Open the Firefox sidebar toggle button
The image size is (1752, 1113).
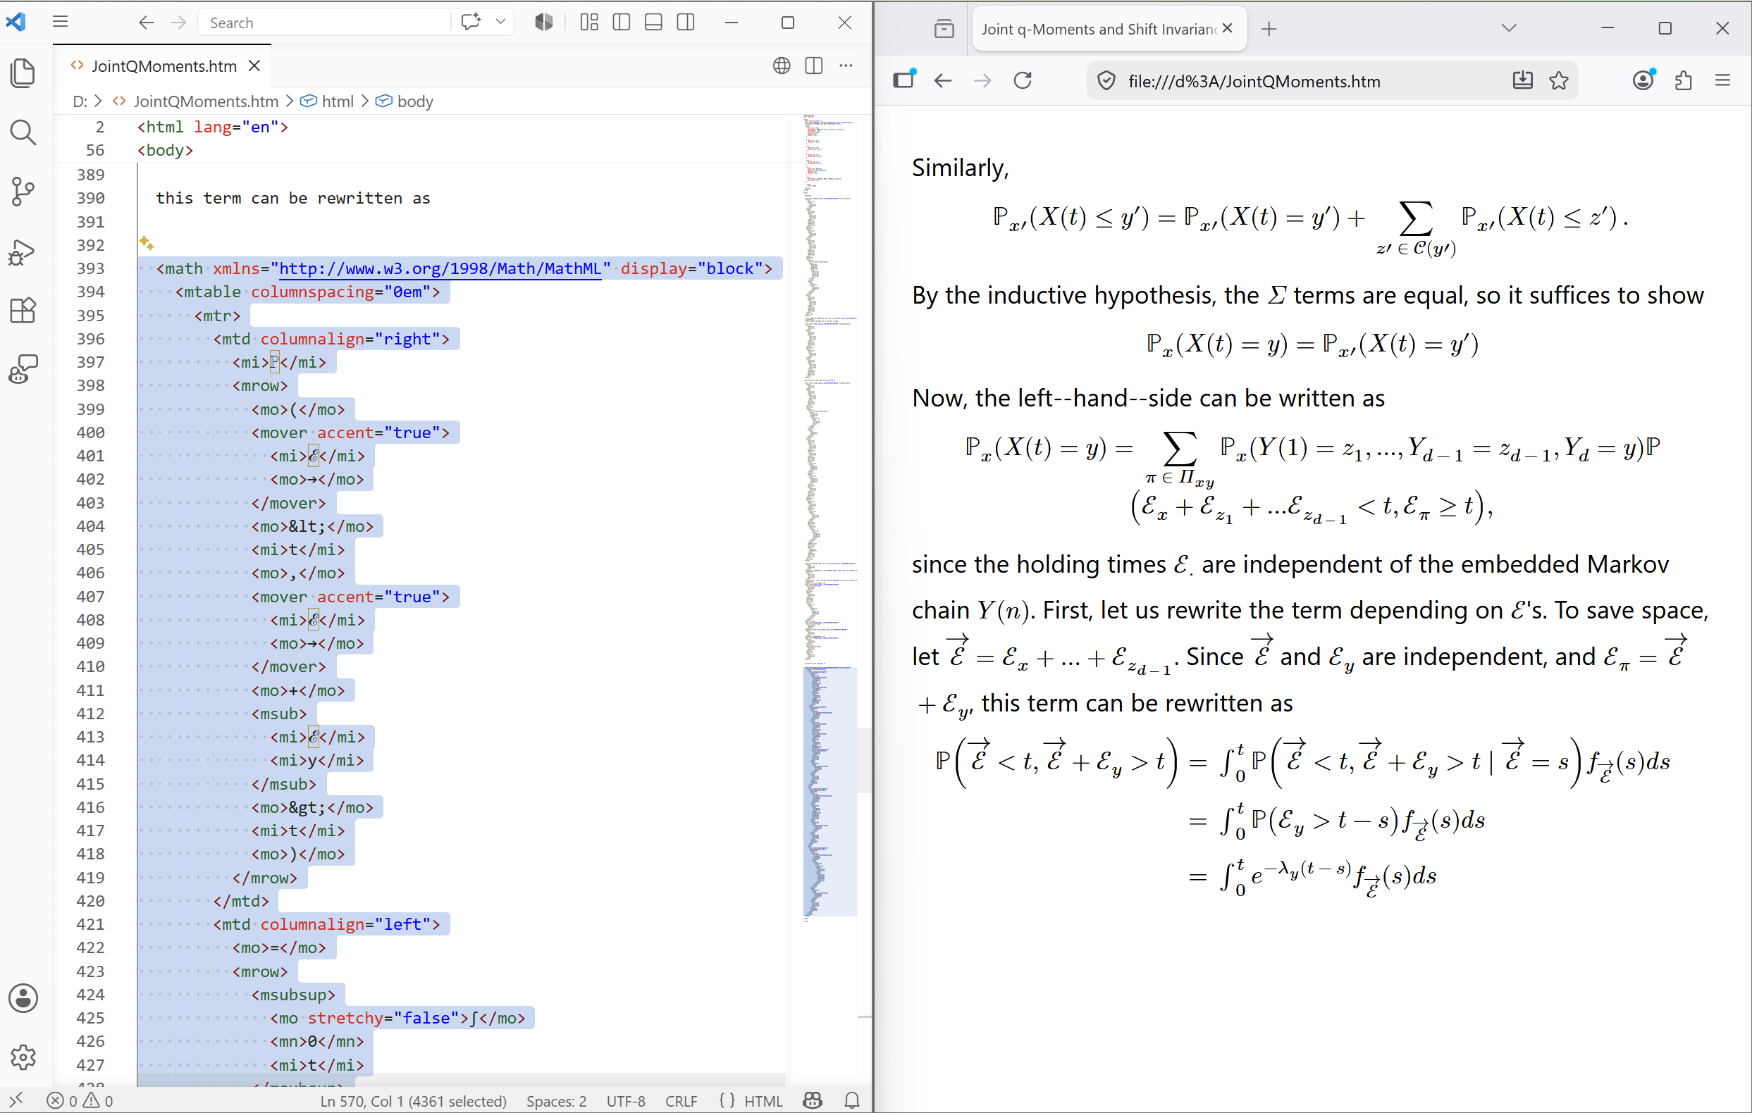point(903,80)
